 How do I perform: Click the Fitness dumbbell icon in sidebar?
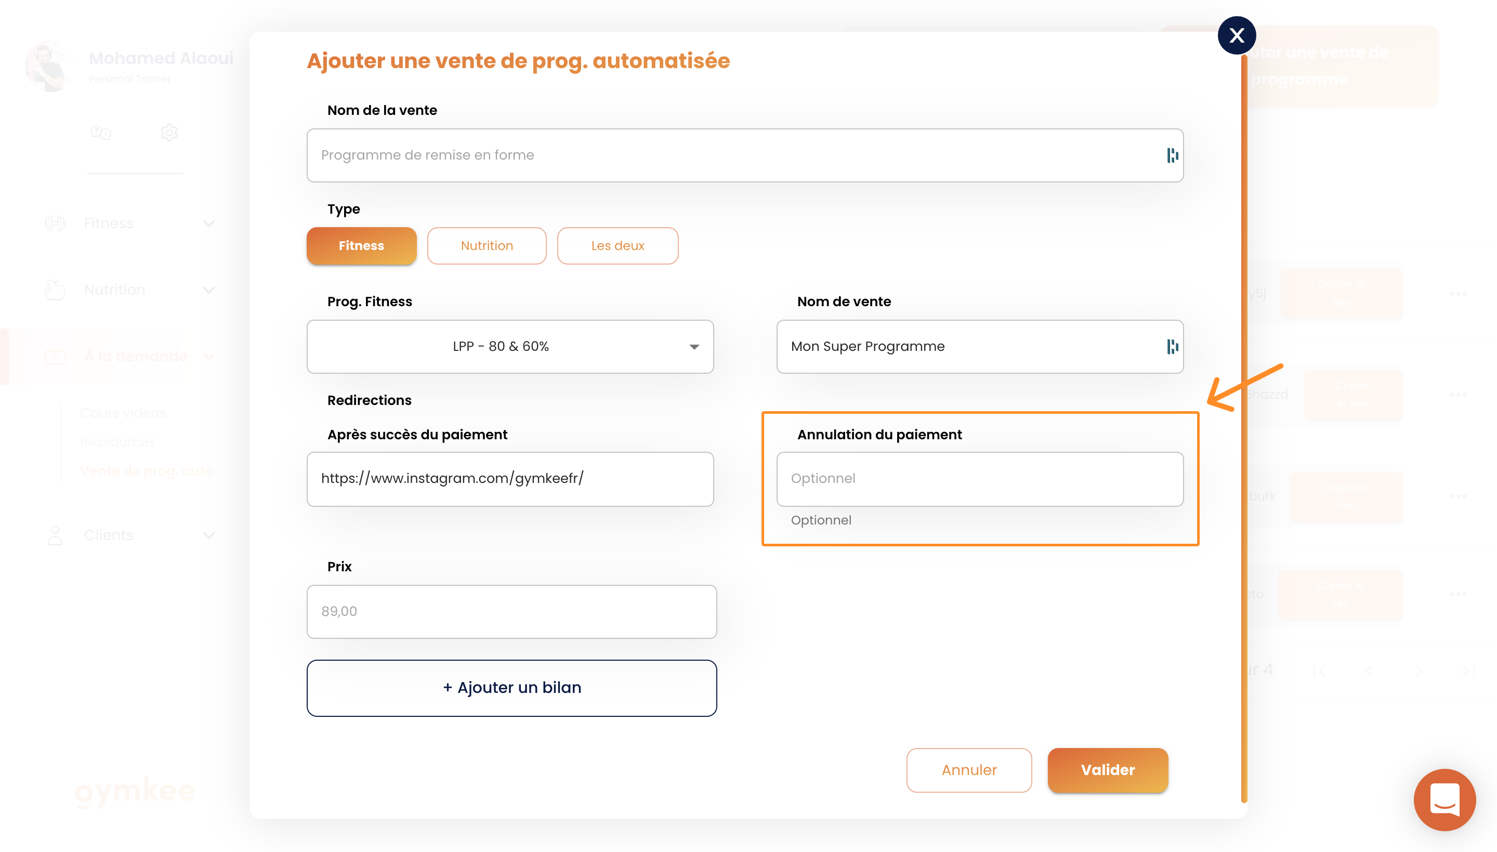point(55,224)
